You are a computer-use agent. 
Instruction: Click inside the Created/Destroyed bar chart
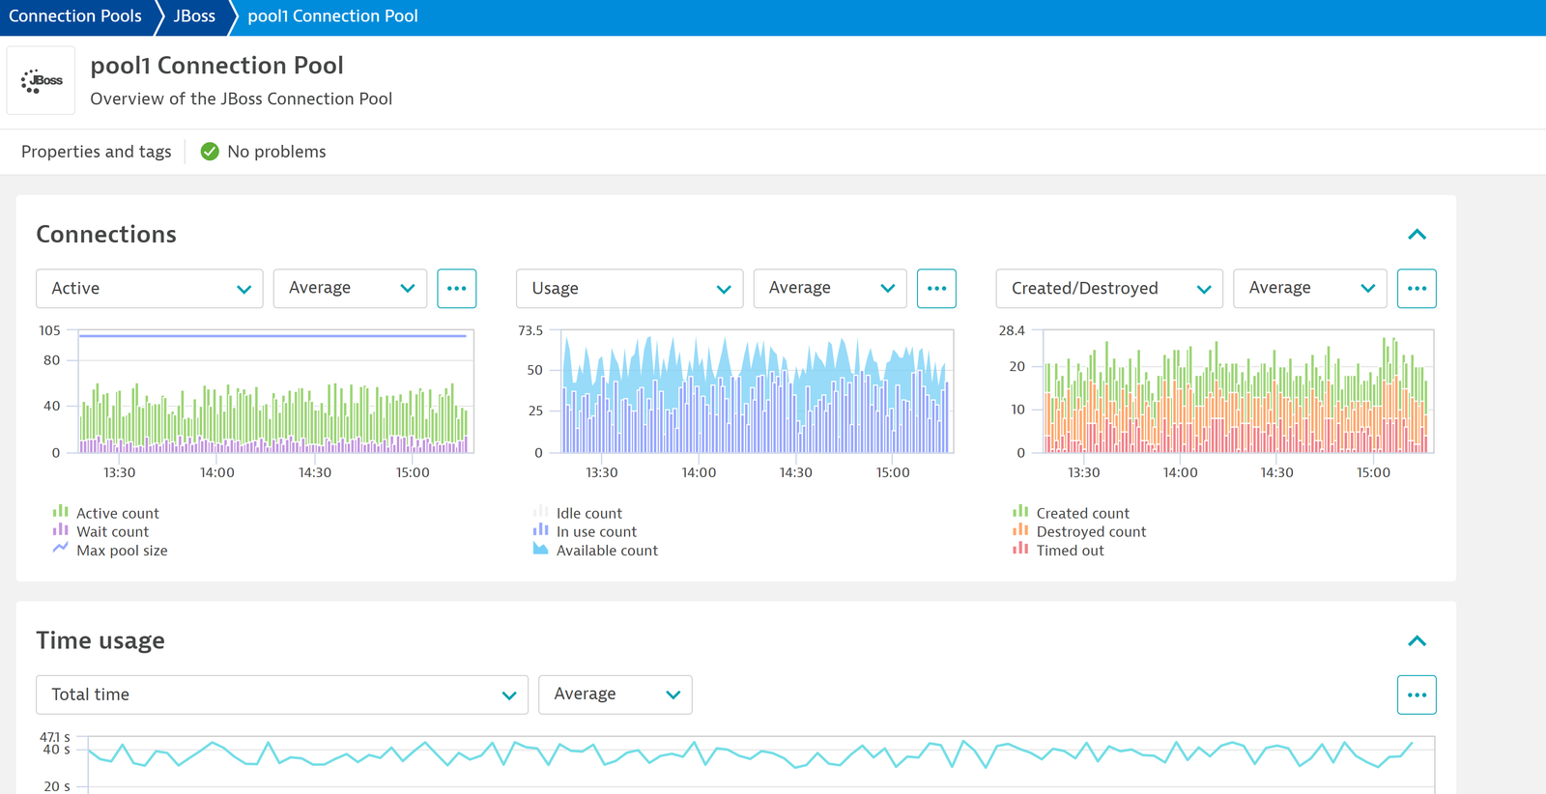[x=1237, y=391]
